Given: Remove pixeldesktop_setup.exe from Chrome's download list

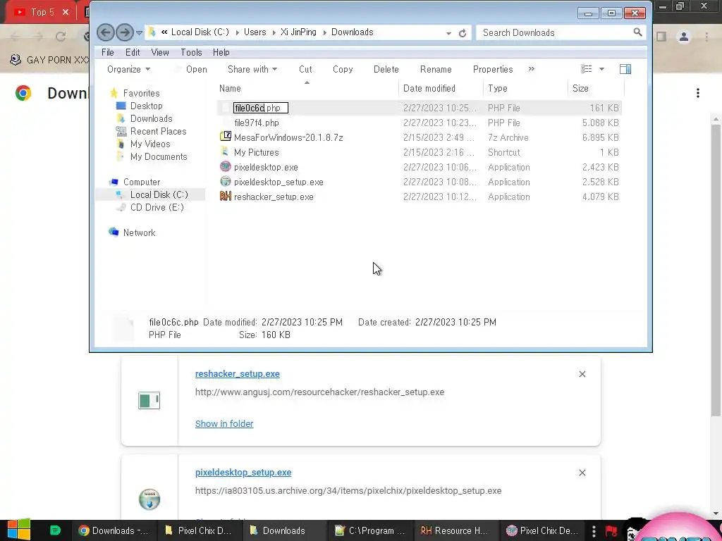Looking at the screenshot, I should pos(582,473).
